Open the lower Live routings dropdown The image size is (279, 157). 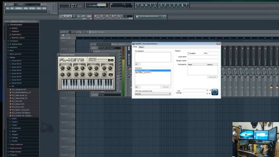[x=195, y=93]
